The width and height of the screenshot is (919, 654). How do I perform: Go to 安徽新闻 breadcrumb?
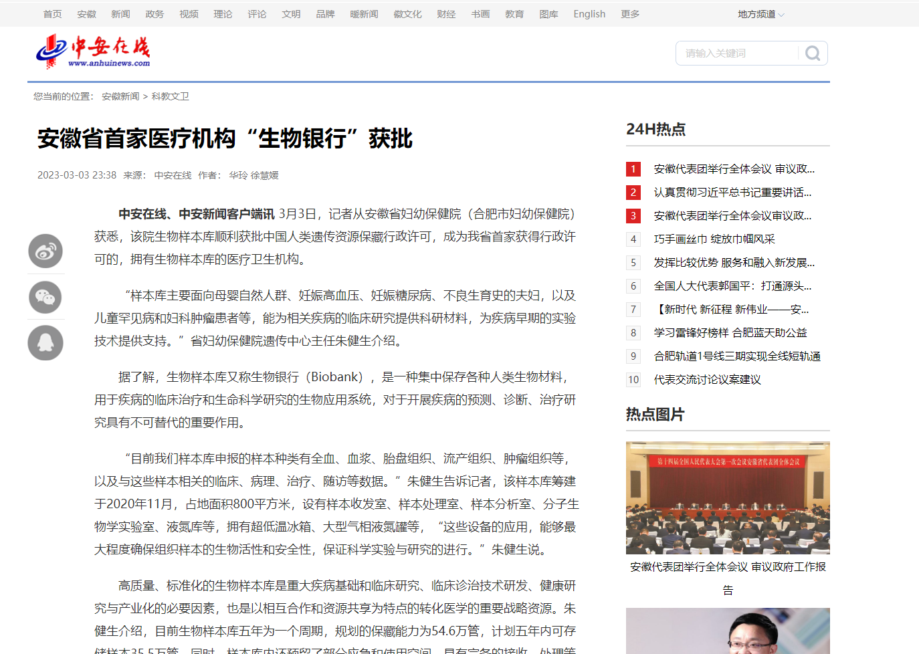coord(121,97)
